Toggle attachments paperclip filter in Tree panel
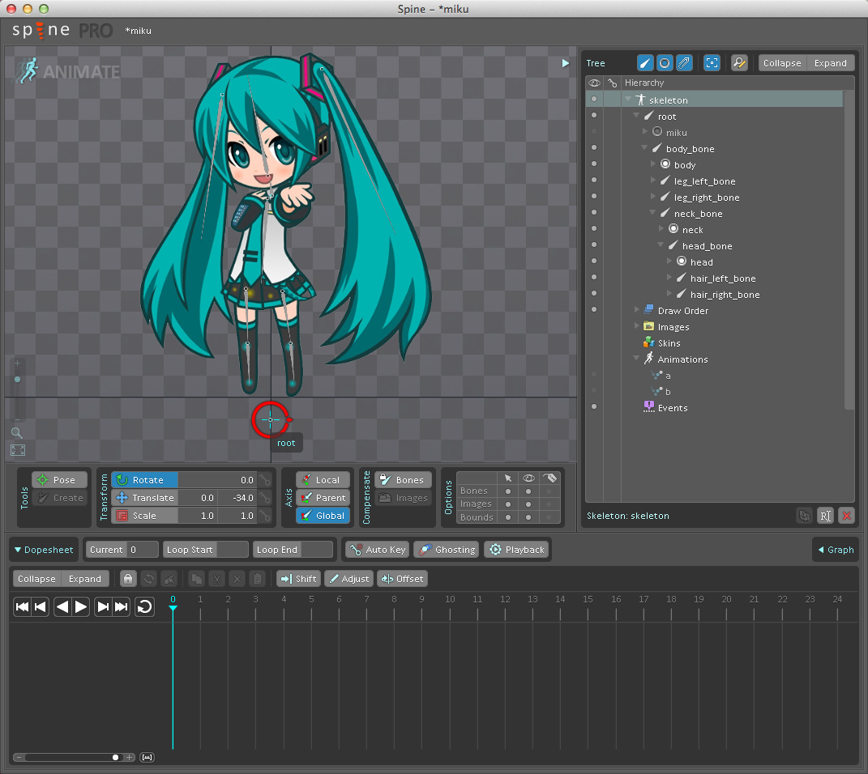868x774 pixels. pos(684,63)
